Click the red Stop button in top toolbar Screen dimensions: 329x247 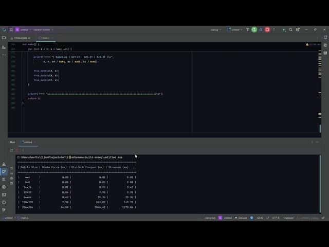(267, 30)
